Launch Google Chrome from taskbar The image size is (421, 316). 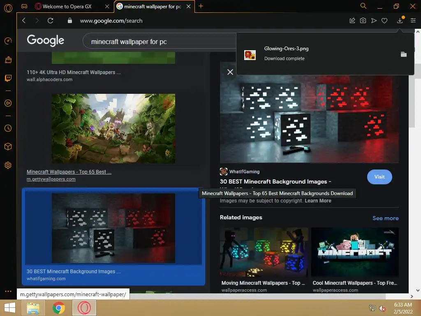58,308
